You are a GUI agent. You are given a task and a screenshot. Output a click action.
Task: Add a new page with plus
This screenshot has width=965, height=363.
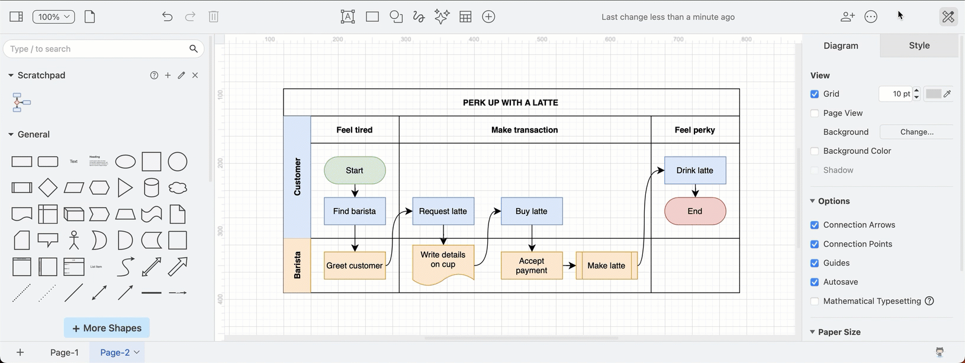(20, 352)
